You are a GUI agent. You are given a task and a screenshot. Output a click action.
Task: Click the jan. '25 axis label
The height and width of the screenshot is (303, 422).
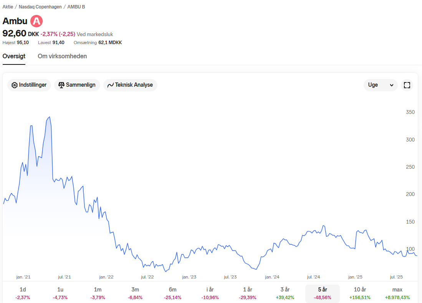(355, 277)
